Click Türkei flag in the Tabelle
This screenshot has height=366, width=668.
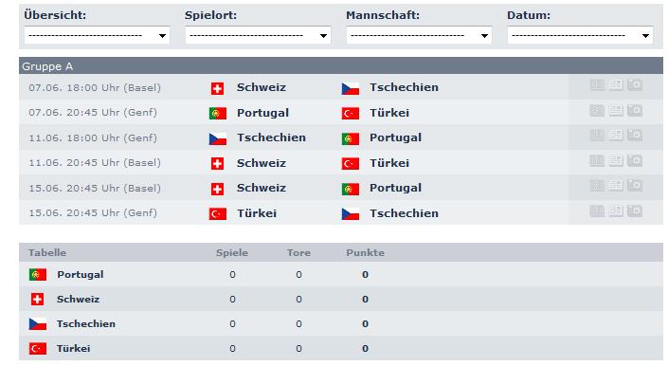click(x=38, y=349)
